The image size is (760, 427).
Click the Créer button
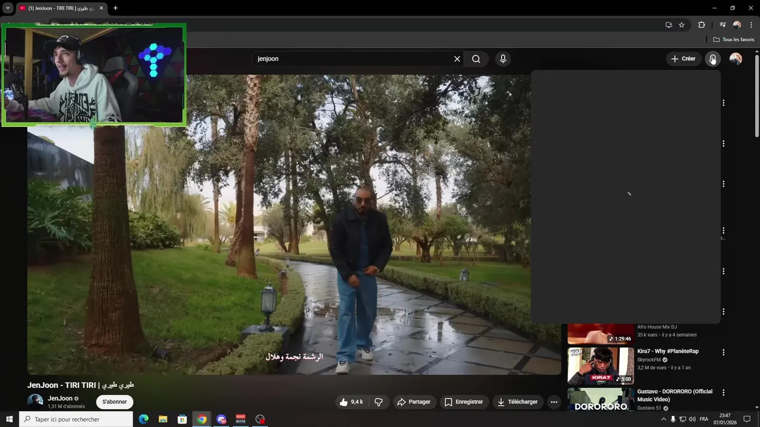coord(683,59)
